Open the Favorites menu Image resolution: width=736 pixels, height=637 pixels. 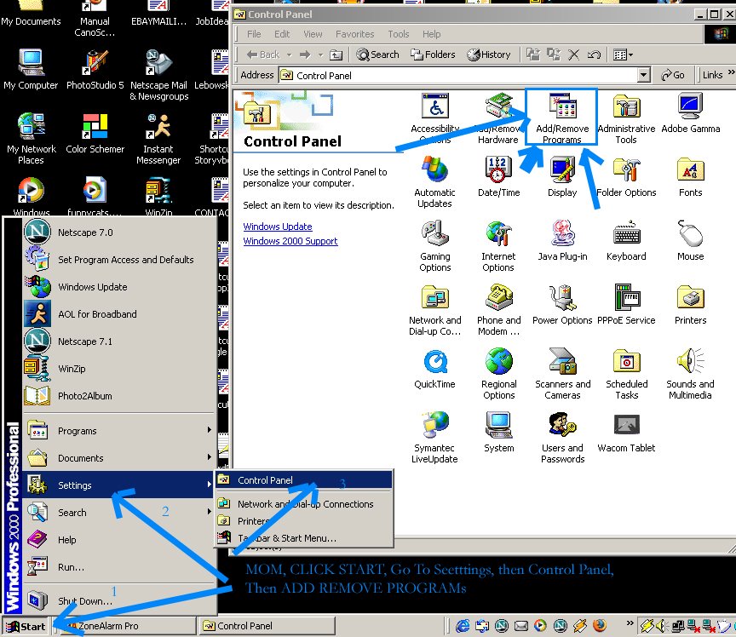point(354,34)
